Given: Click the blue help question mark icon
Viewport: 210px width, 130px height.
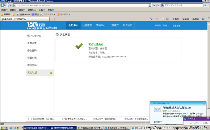Looking at the screenshot, I should click(203, 19).
